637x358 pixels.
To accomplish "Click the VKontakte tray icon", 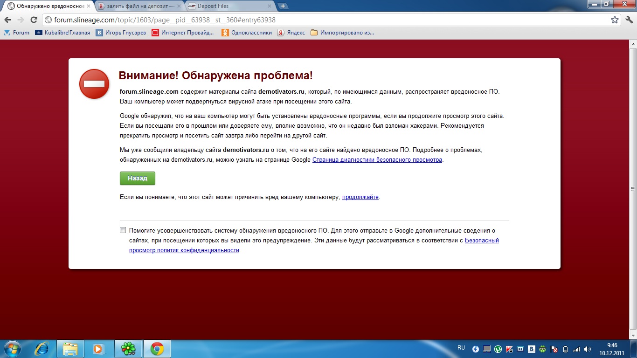I will (532, 349).
